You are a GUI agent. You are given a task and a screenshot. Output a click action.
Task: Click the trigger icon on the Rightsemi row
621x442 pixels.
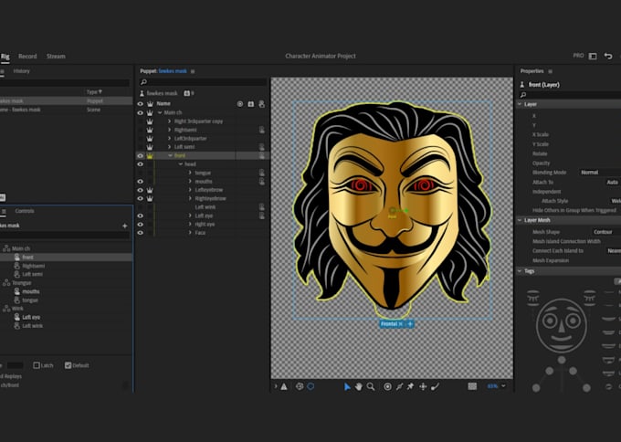click(x=262, y=130)
